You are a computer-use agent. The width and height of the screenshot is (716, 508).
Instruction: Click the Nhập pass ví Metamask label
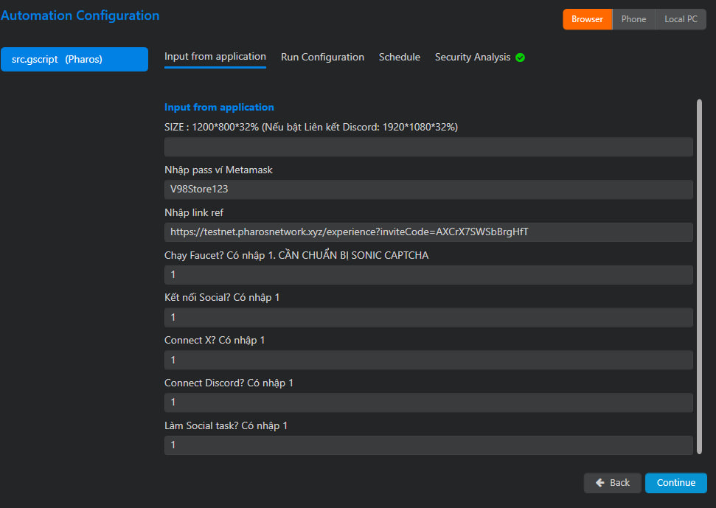(218, 170)
